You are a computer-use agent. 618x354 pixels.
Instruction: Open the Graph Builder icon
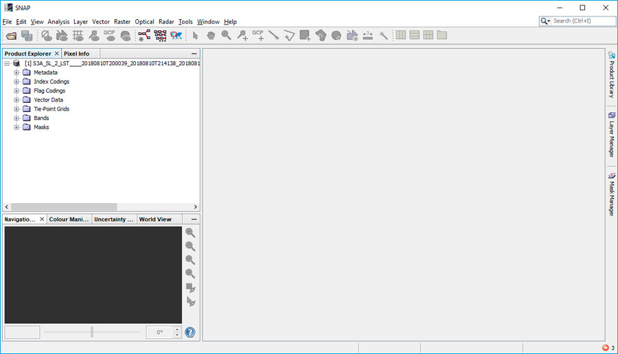(144, 36)
